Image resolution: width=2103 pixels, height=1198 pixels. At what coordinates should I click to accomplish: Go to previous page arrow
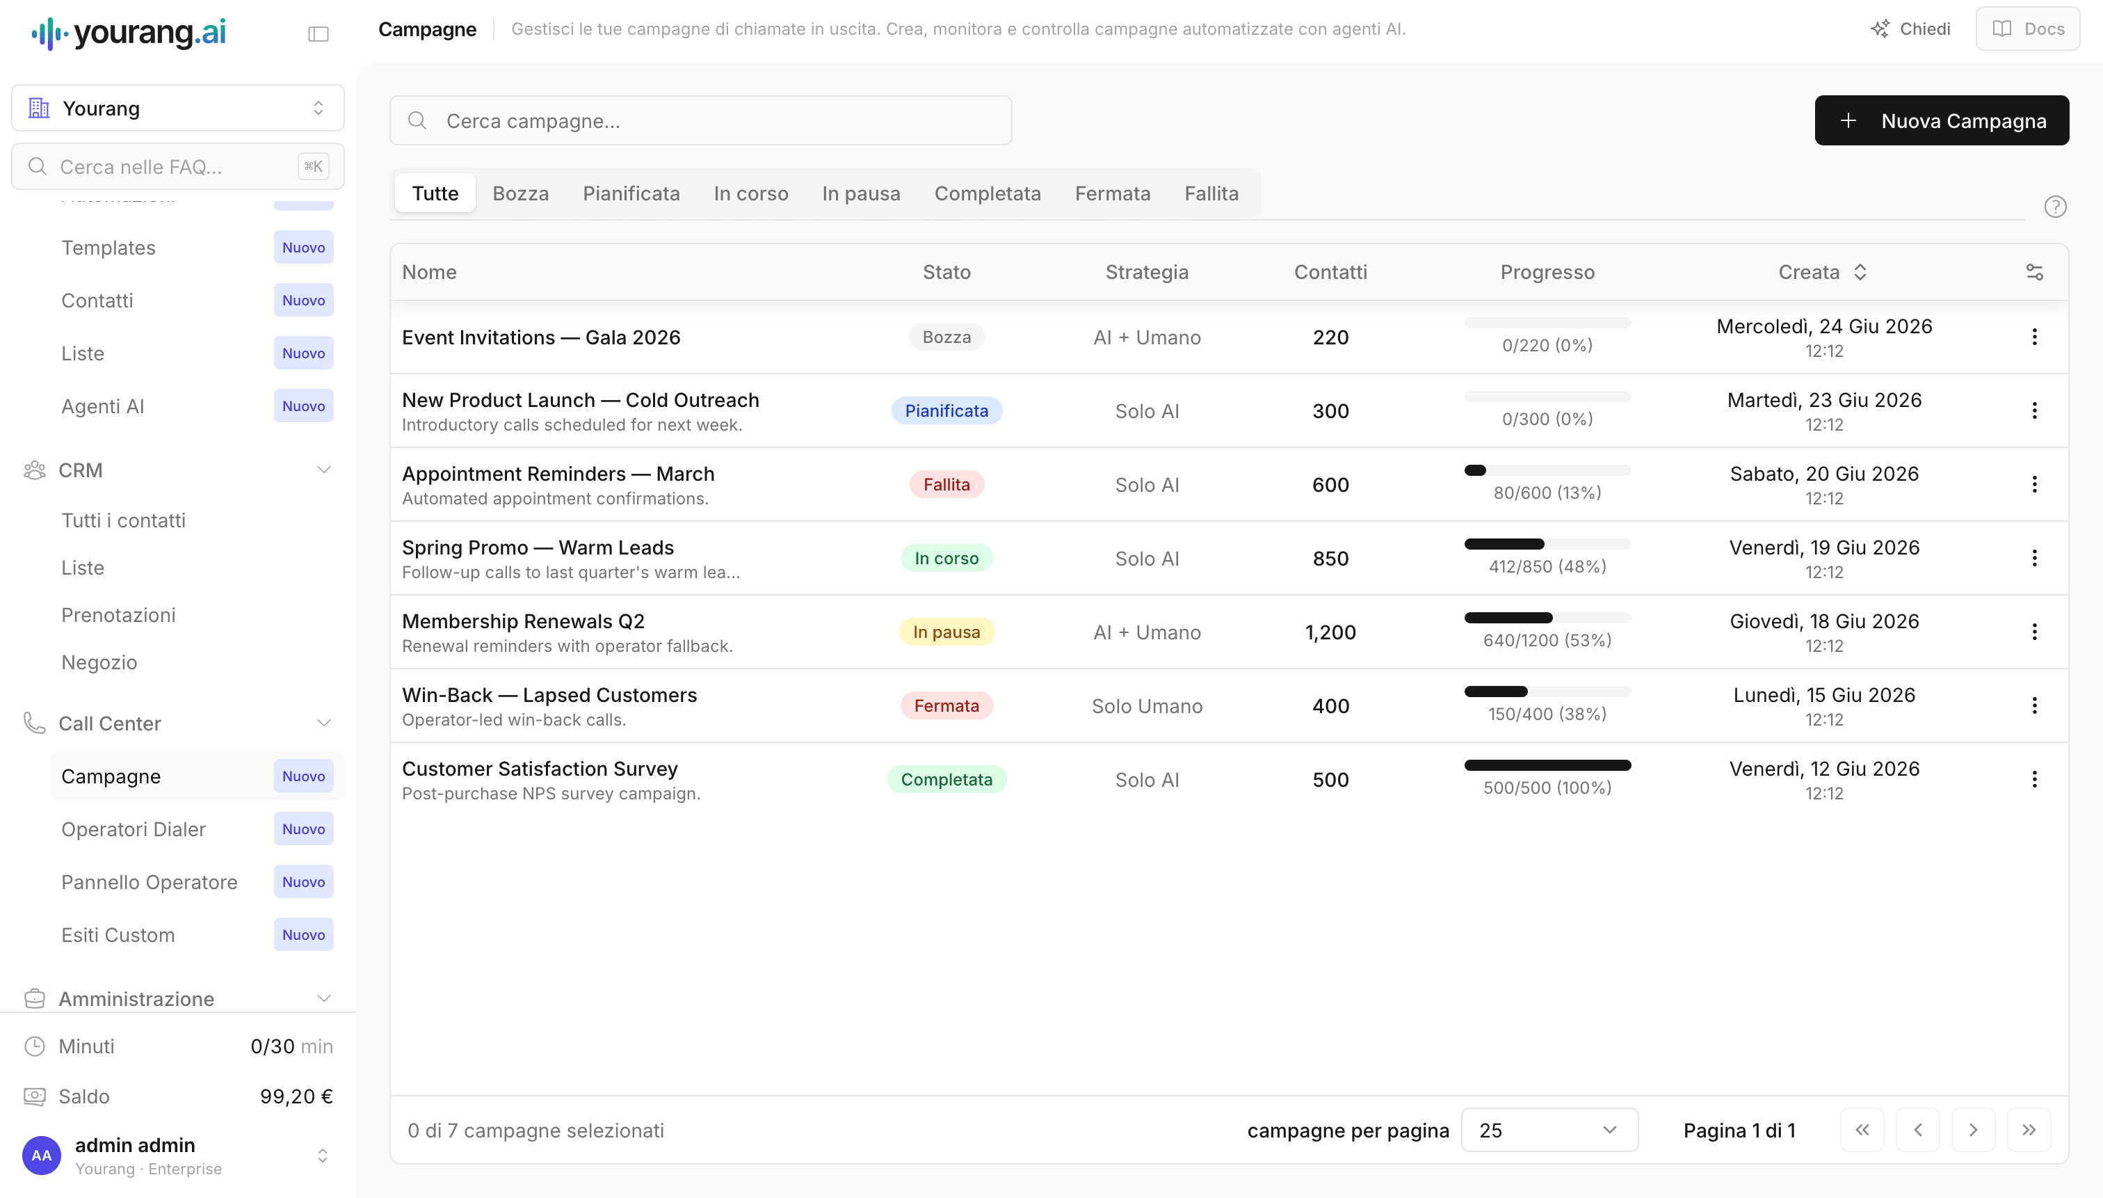[x=1917, y=1130]
